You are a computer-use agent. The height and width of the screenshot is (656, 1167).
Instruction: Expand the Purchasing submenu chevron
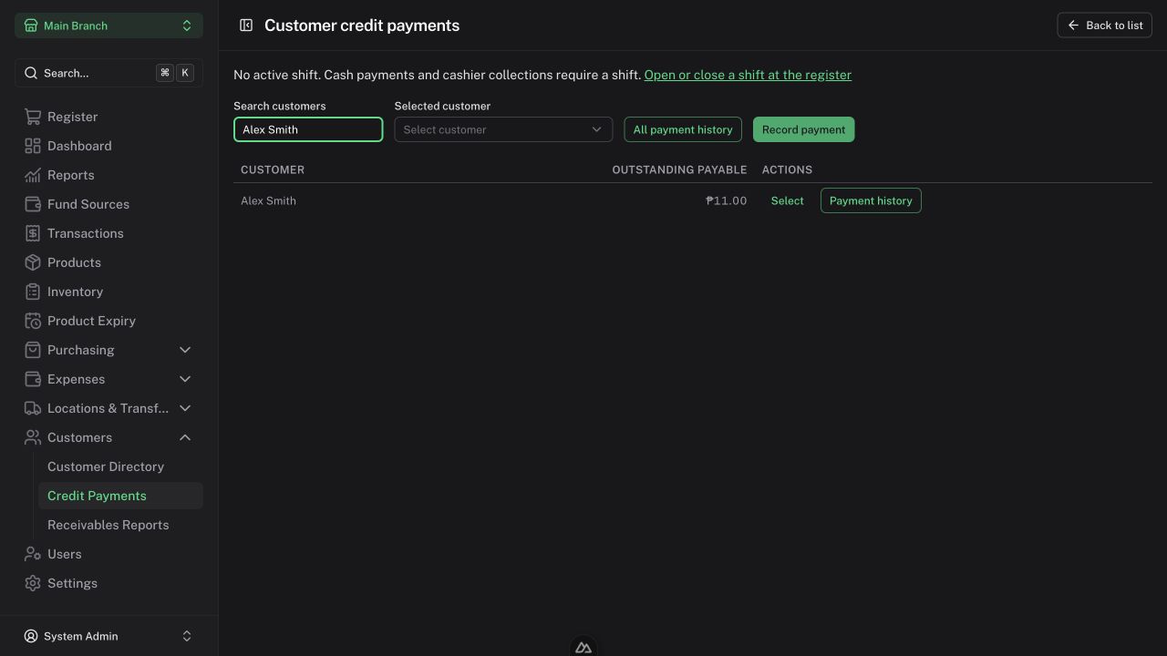pyautogui.click(x=185, y=350)
